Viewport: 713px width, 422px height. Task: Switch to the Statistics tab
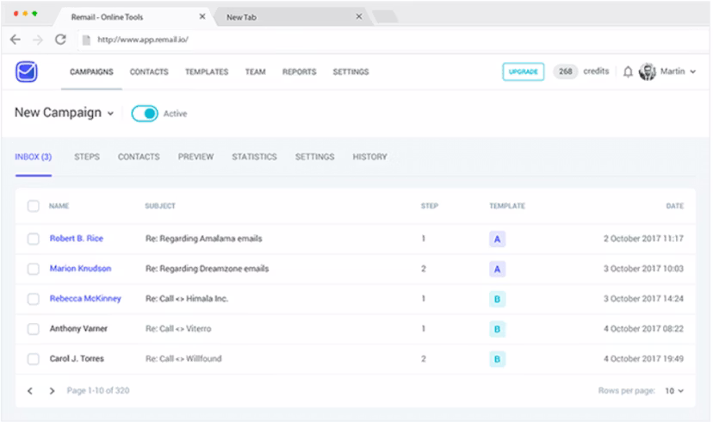tap(254, 158)
